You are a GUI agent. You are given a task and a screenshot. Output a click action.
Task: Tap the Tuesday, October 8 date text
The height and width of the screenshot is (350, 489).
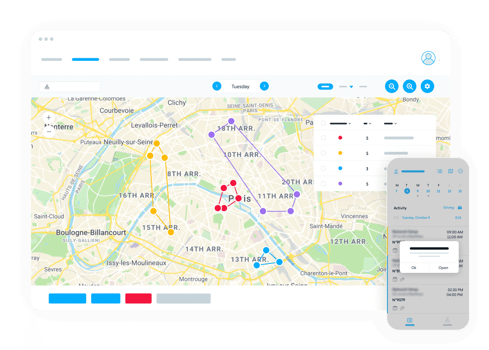coord(416,218)
